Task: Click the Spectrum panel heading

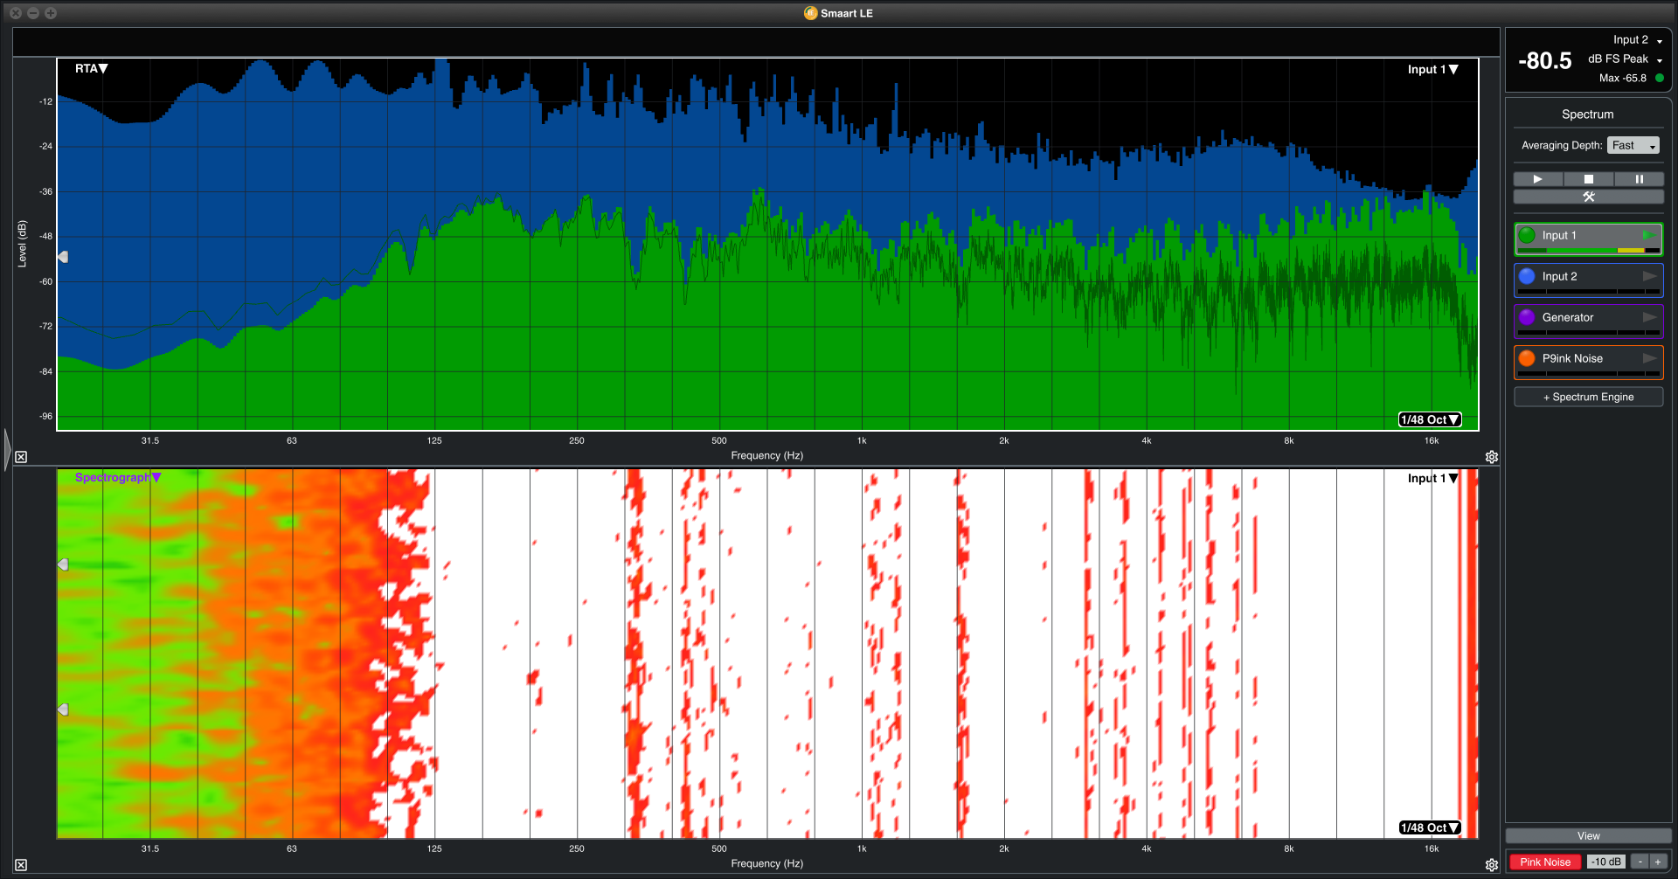Action: coord(1588,114)
